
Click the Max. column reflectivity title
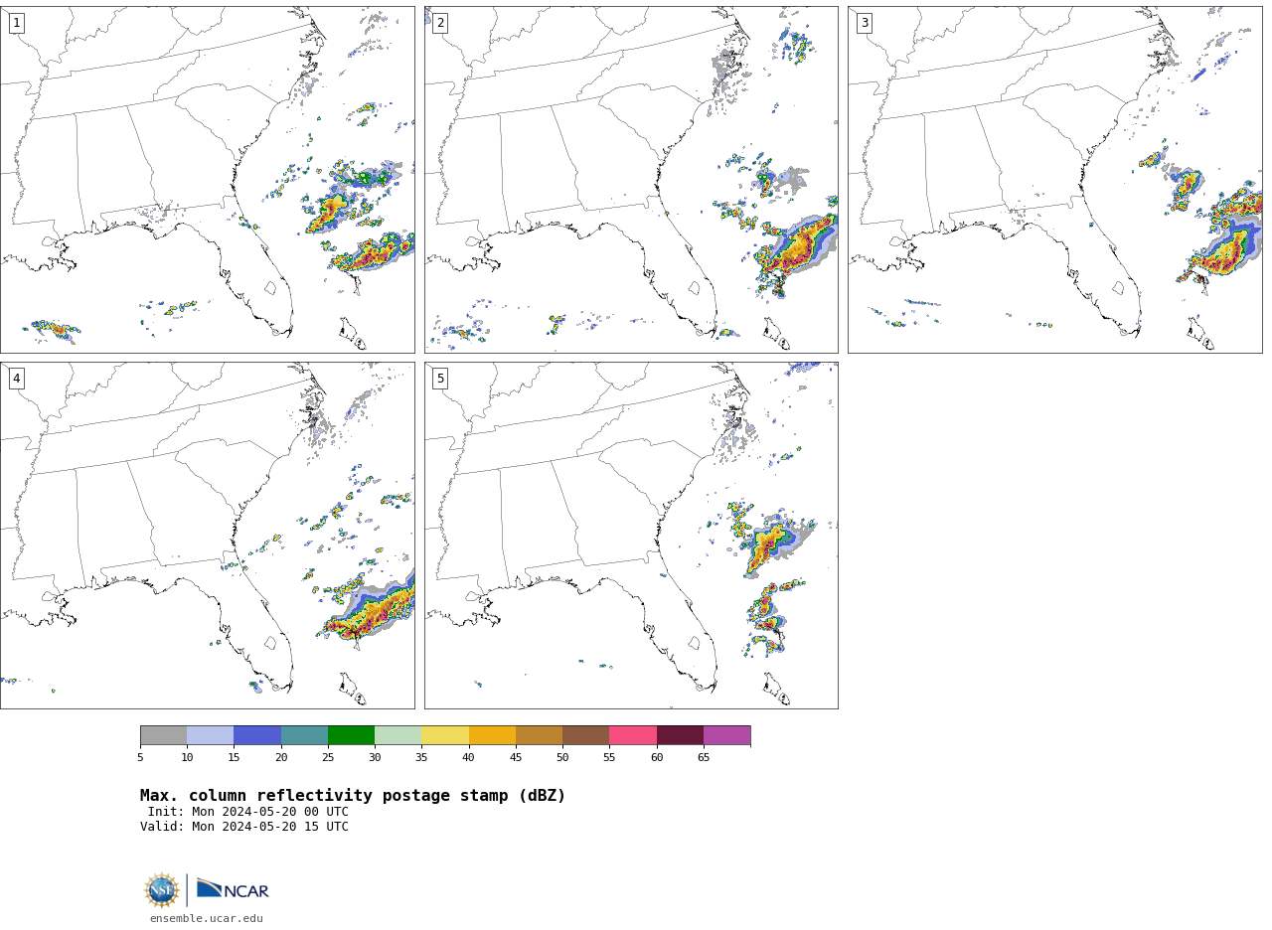pyautogui.click(x=353, y=796)
